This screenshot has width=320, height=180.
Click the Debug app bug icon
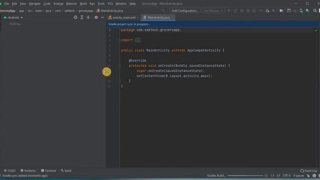pos(248,10)
